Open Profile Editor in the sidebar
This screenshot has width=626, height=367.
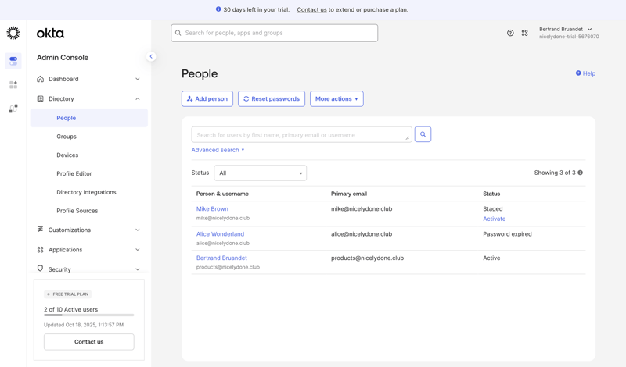click(74, 173)
